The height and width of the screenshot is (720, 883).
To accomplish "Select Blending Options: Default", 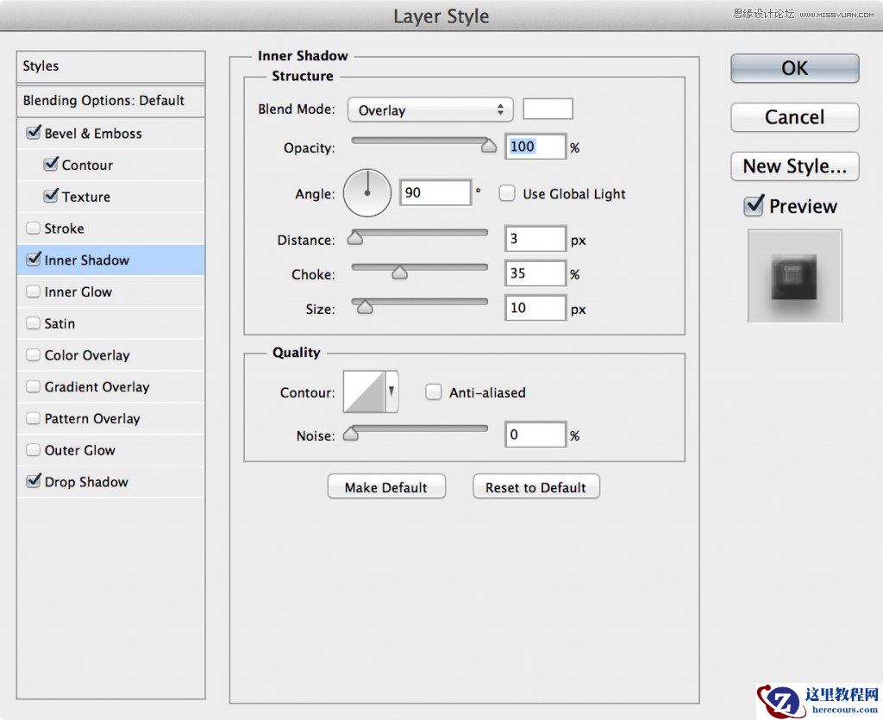I will click(x=111, y=101).
